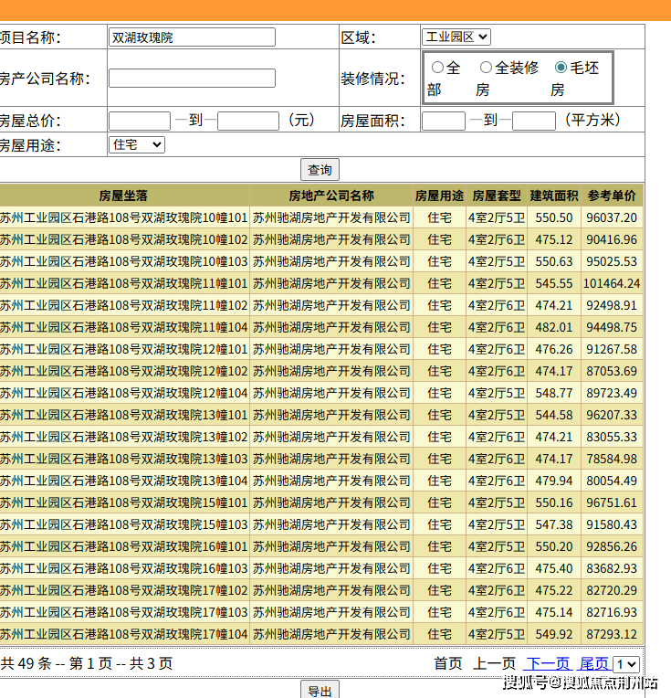Go to 上一页 previous page link
Screen dimensions: 671x698
(494, 663)
